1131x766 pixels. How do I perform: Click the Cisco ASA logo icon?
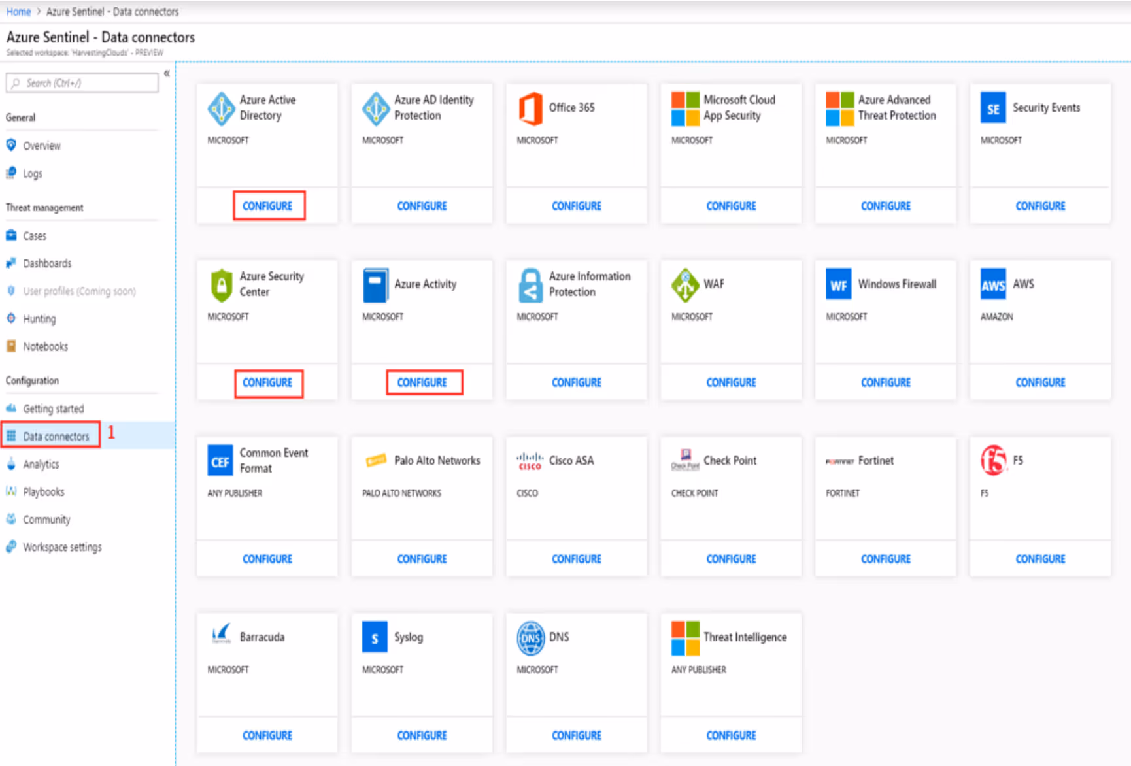click(530, 461)
